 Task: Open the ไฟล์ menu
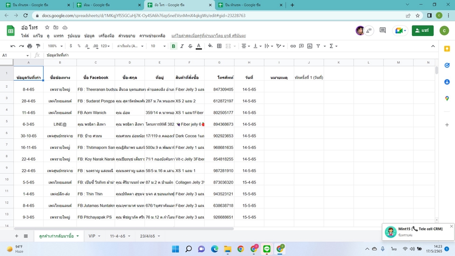click(25, 36)
